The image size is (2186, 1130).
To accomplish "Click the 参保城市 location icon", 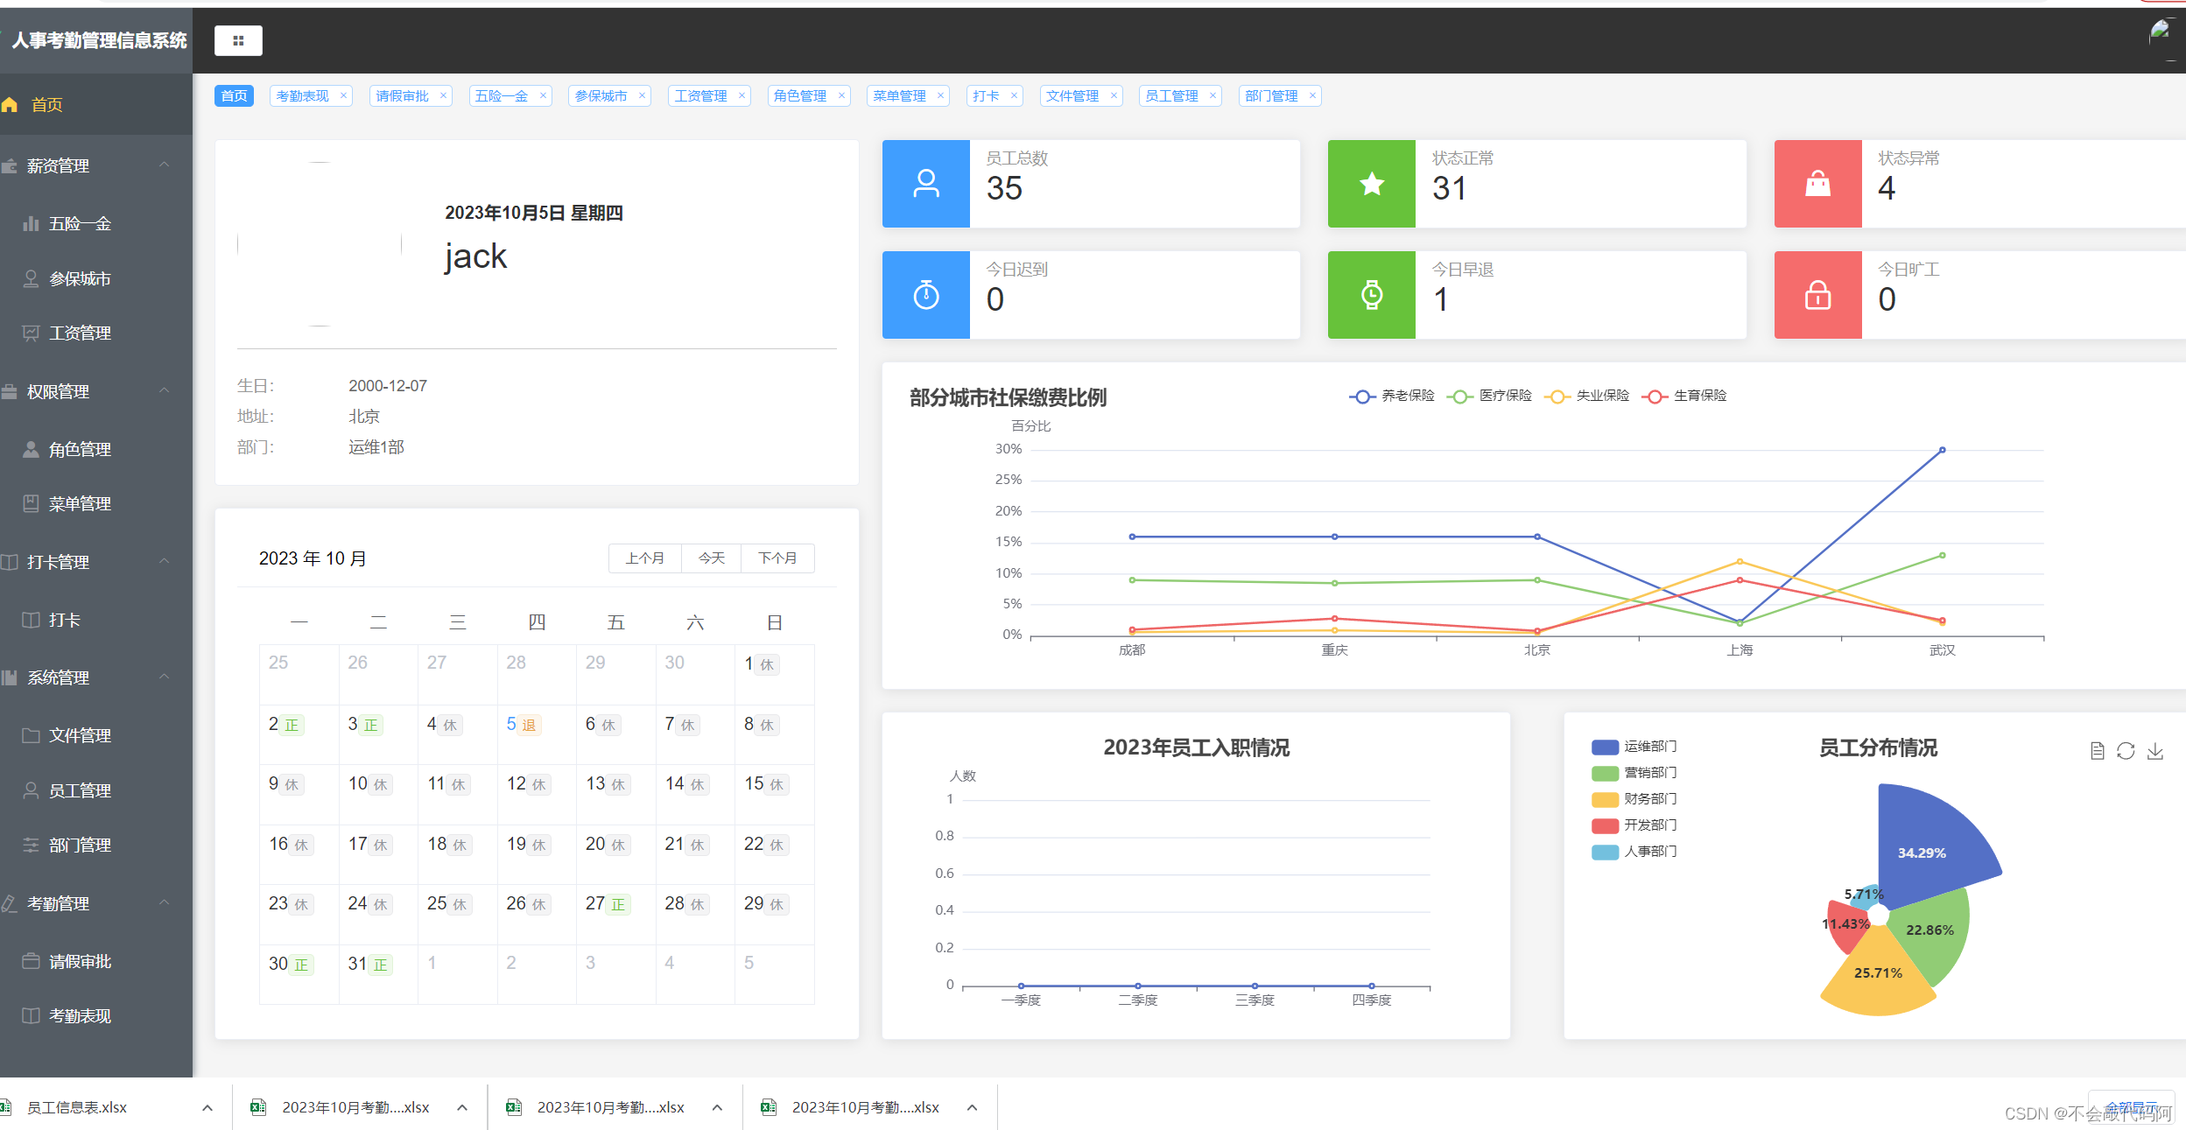I will [31, 278].
